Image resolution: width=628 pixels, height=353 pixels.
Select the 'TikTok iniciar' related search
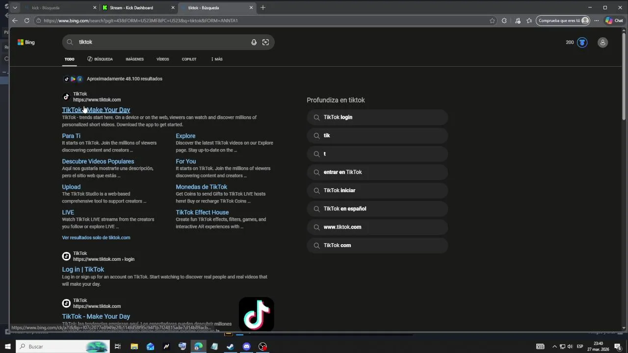(x=377, y=190)
